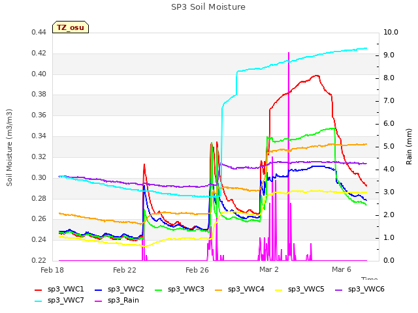Screen dimensions: 418x313
Task: Select the sp3_Rain legend label
Action: (123, 300)
